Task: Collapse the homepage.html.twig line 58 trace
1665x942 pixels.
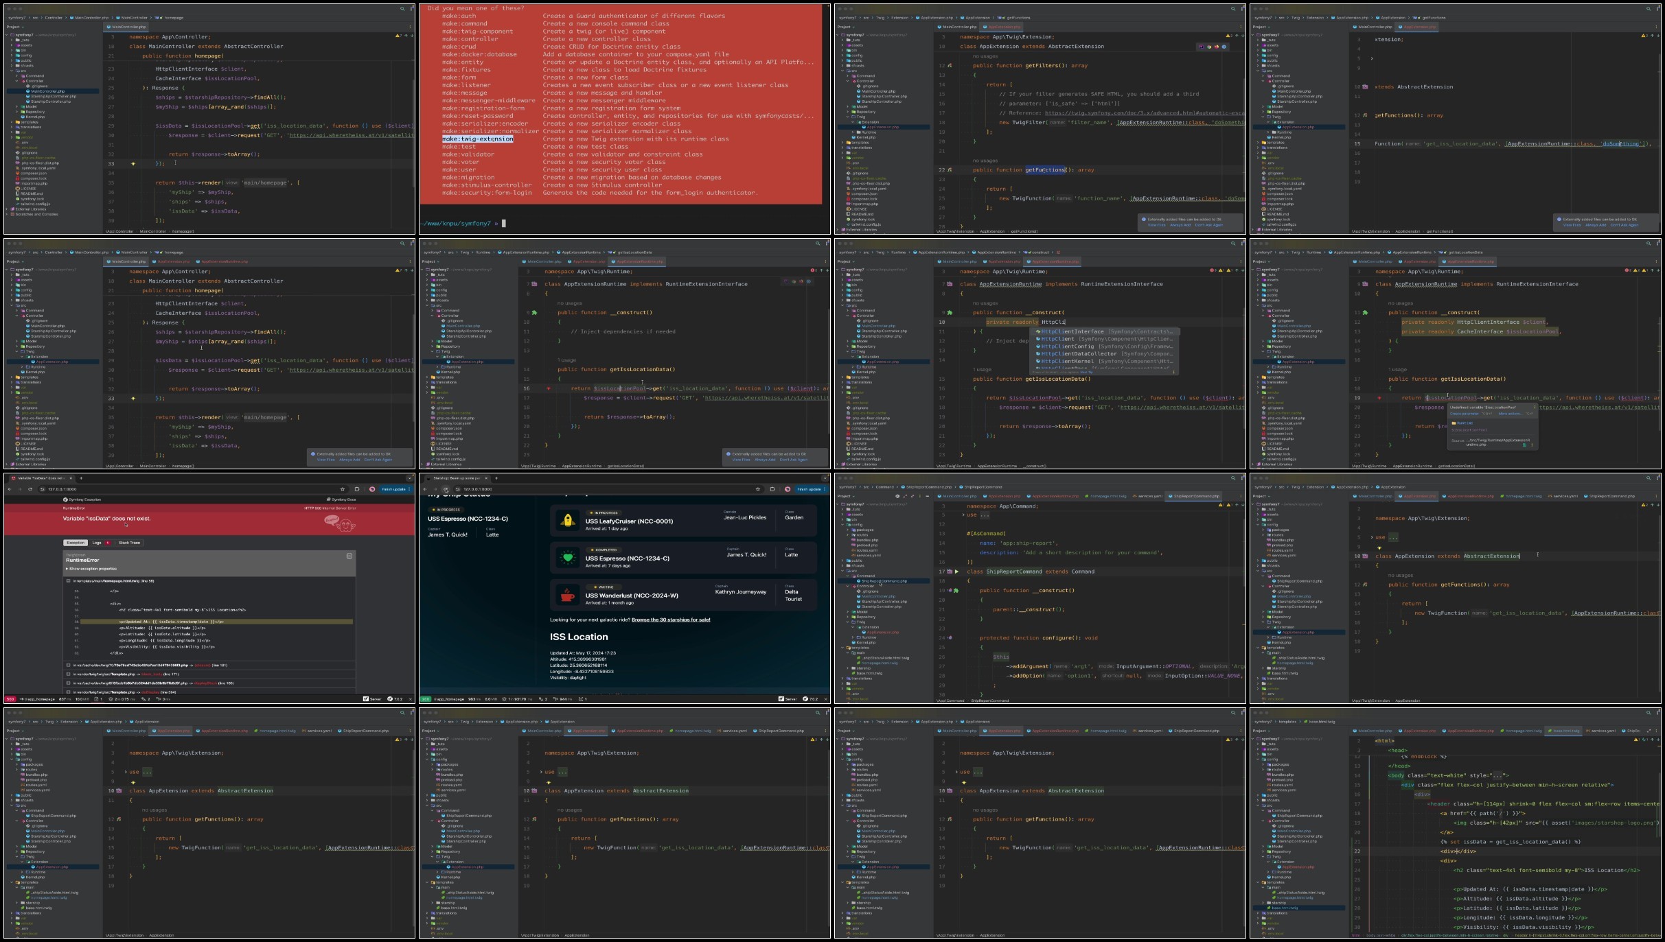Action: [68, 581]
